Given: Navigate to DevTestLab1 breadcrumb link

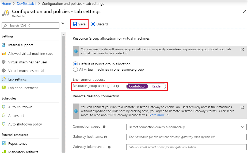Looking at the screenshot, I should click(x=26, y=3).
